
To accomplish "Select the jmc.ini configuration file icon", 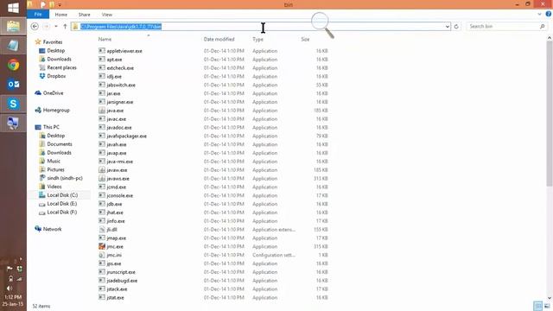I will click(102, 255).
